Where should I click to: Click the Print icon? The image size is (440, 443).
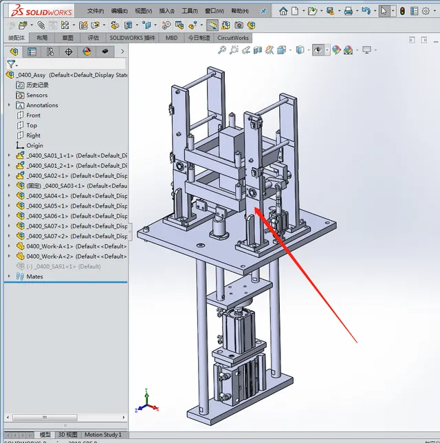pos(348,11)
